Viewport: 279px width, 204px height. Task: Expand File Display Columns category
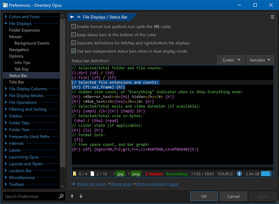(x=6, y=89)
